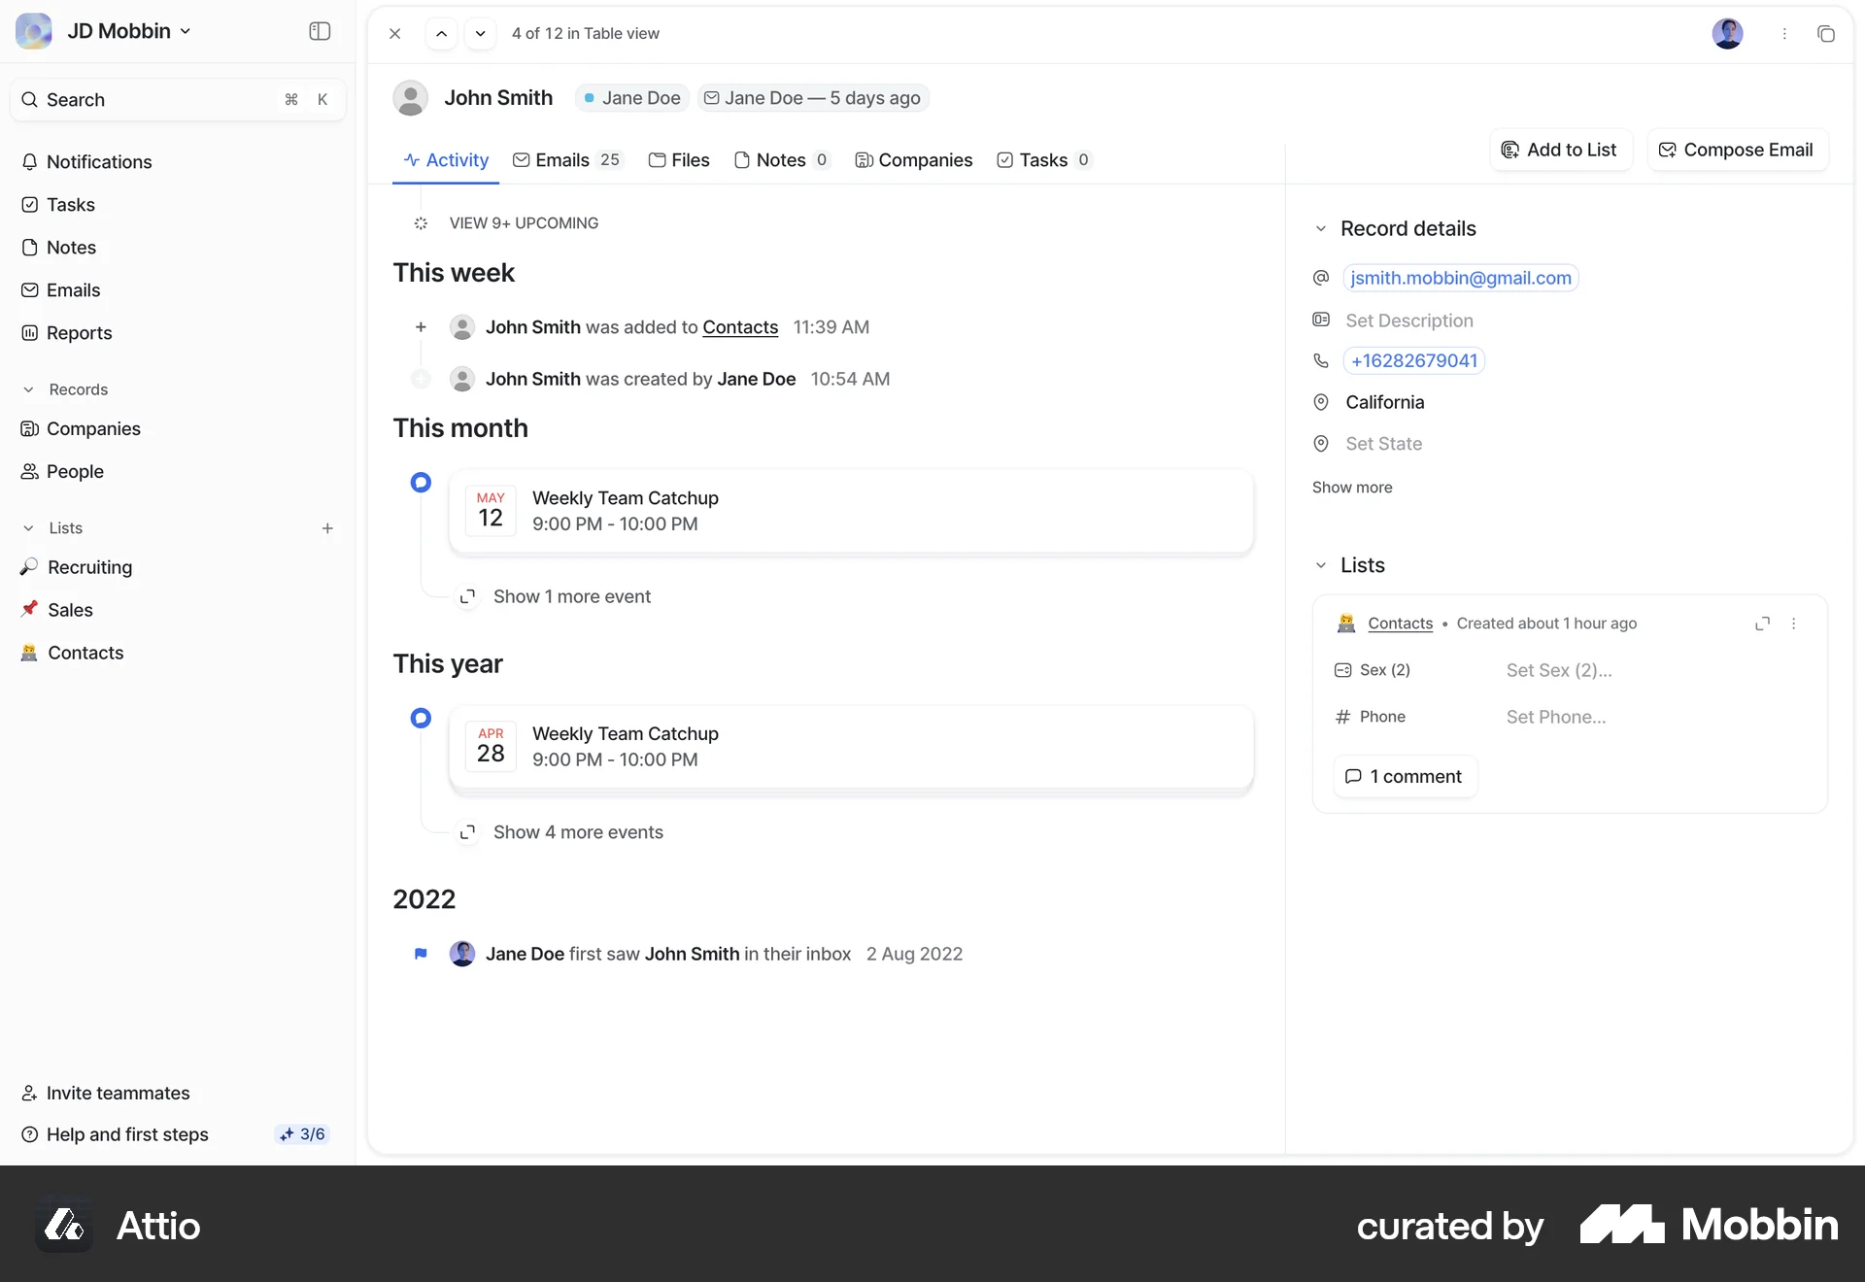Viewport: 1865px width, 1282px height.
Task: Click the plus icon next to Lists
Action: (x=327, y=527)
